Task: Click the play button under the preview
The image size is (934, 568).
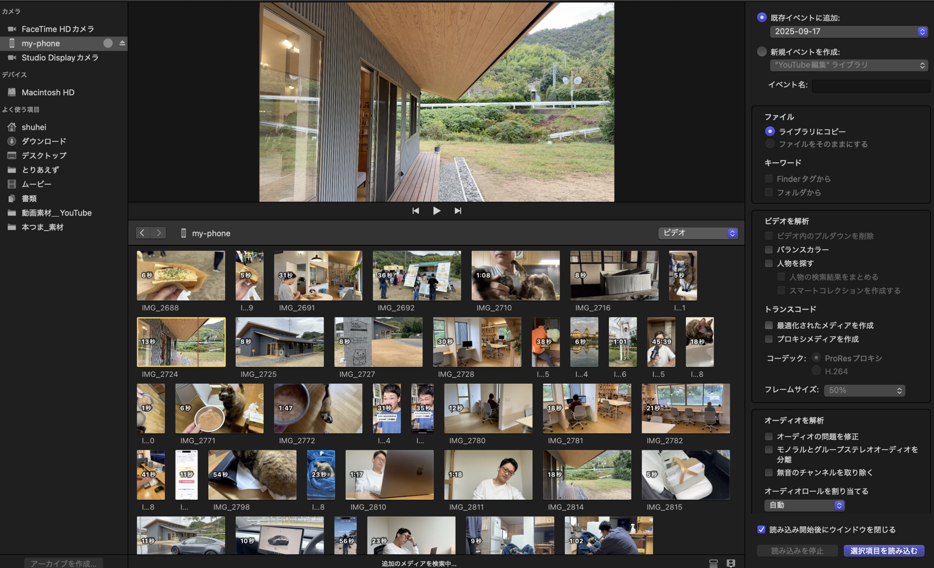Action: [x=437, y=211]
